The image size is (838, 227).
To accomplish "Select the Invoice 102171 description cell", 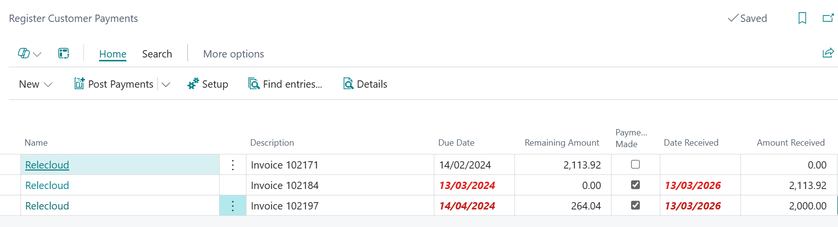I will coord(340,165).
